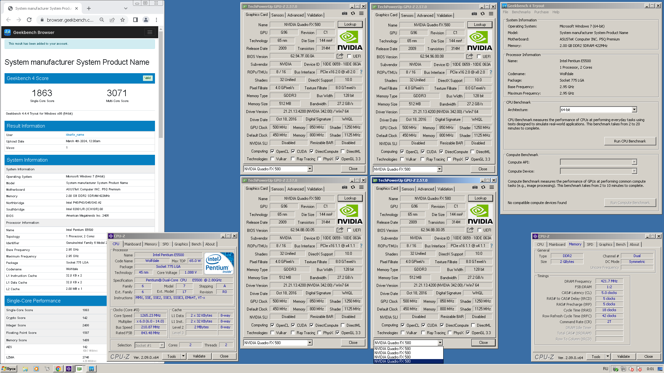Click NVIDIA logo in GPU-Z window with BIOS 62.94.96.00.08

(x=480, y=40)
